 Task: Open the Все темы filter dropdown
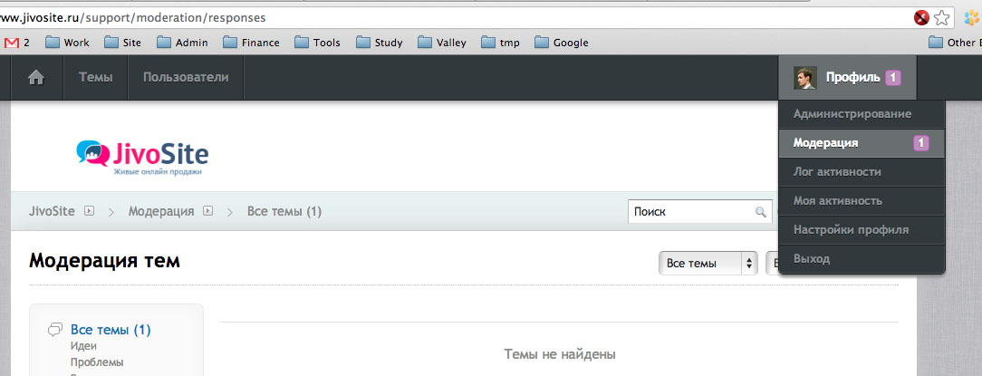[708, 264]
